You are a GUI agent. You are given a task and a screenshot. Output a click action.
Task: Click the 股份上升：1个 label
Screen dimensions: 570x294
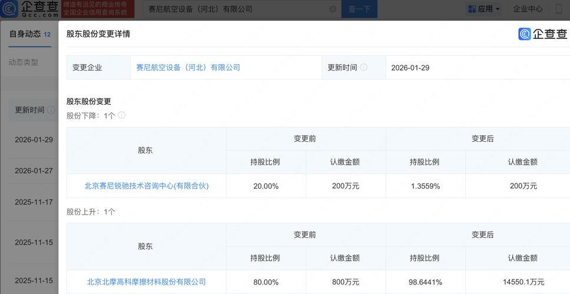coord(91,212)
